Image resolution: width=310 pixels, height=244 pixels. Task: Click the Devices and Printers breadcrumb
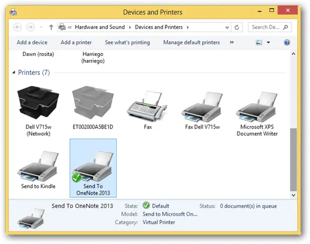(159, 27)
